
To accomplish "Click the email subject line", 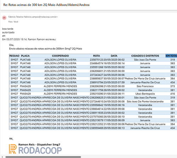I will [46, 5].
